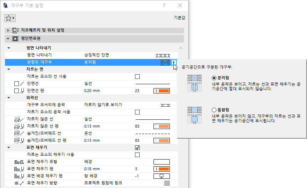
Task: Click the 자르지 않은 선 펜 color swatch
Action: pyautogui.click(x=162, y=126)
